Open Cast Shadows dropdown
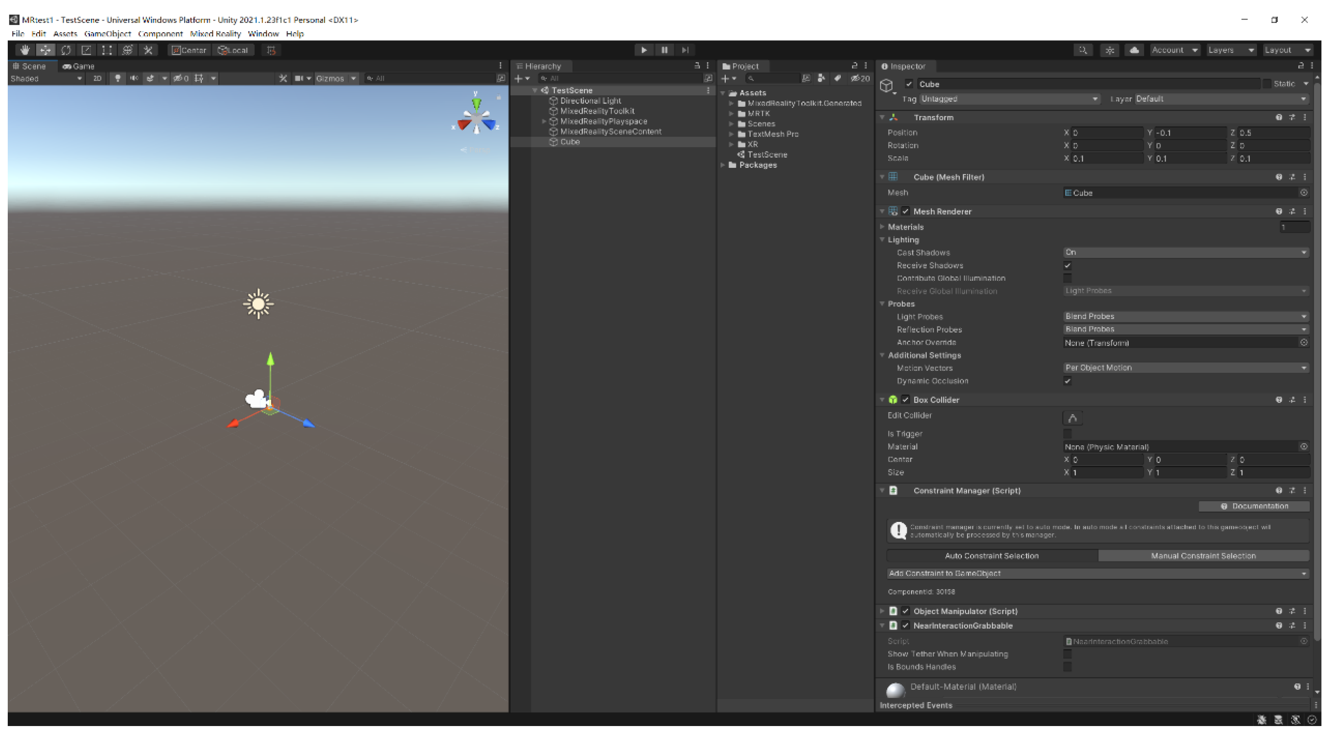Image resolution: width=1330 pixels, height=735 pixels. point(1185,253)
